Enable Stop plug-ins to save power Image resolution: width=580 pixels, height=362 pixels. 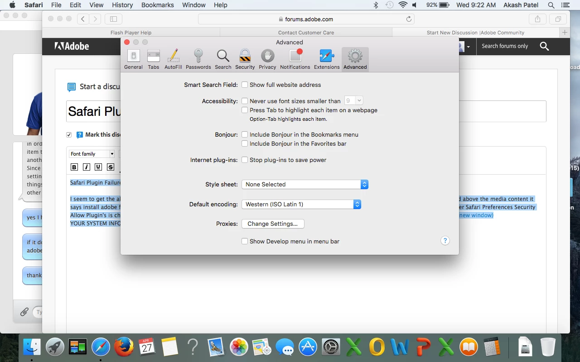pos(245,160)
